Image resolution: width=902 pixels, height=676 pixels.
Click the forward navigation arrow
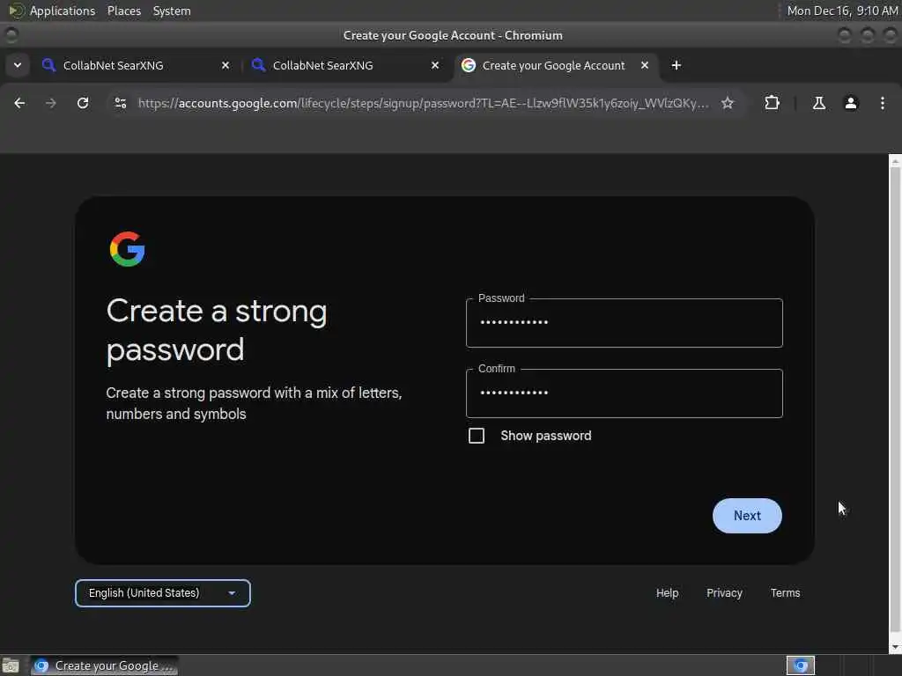(50, 103)
